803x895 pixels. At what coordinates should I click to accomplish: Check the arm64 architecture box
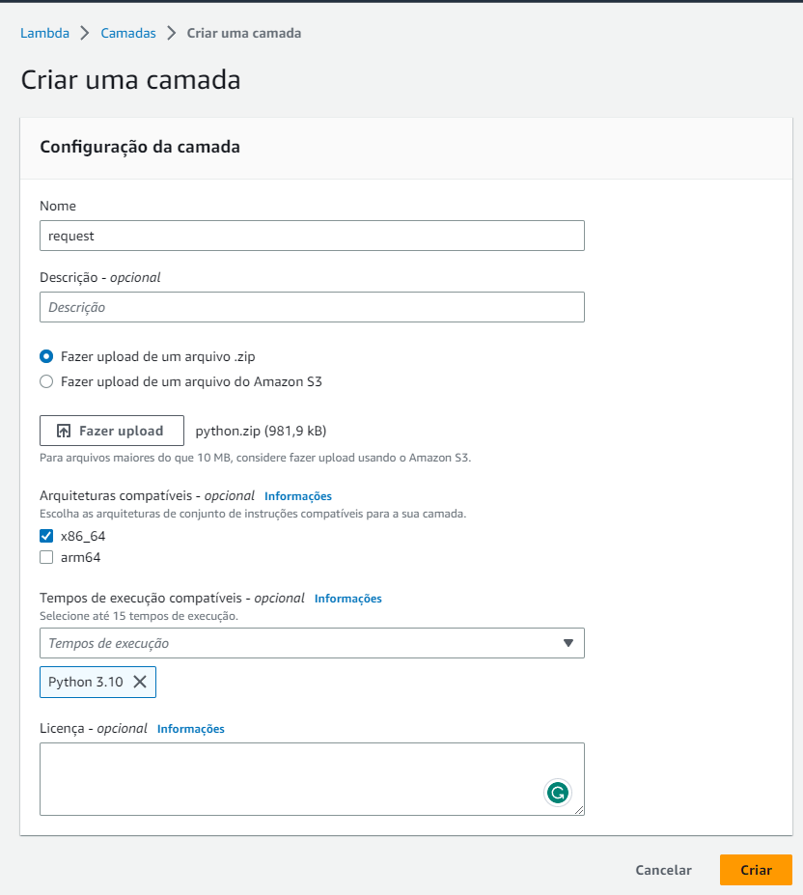[x=46, y=557]
